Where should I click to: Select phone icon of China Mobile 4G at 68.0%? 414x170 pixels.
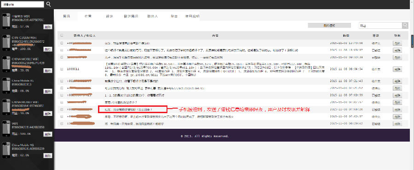[6, 86]
